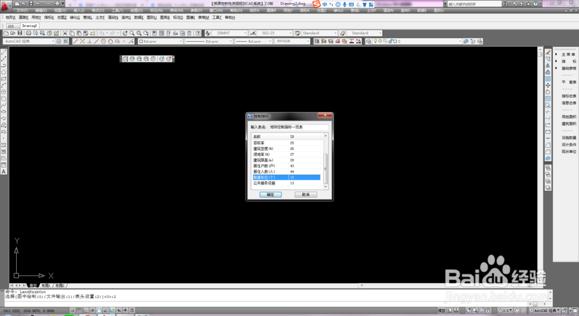Select the Array tool in the right modify toolbar

548,79
